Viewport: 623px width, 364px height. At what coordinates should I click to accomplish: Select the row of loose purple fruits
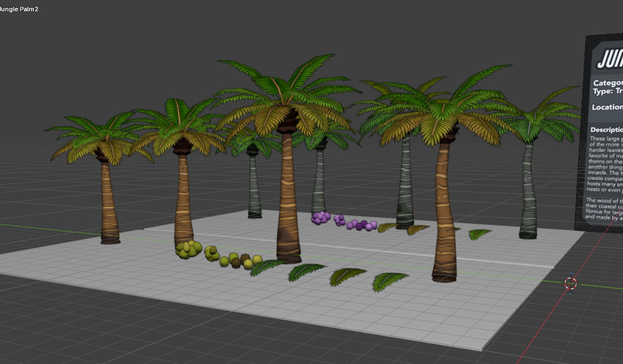tap(362, 225)
